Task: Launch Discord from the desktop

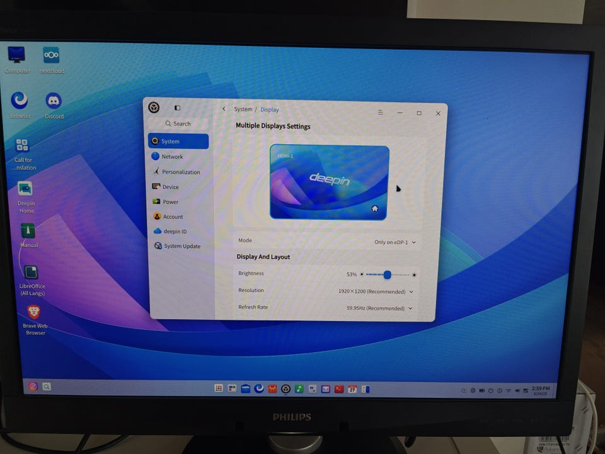Action: [x=54, y=105]
